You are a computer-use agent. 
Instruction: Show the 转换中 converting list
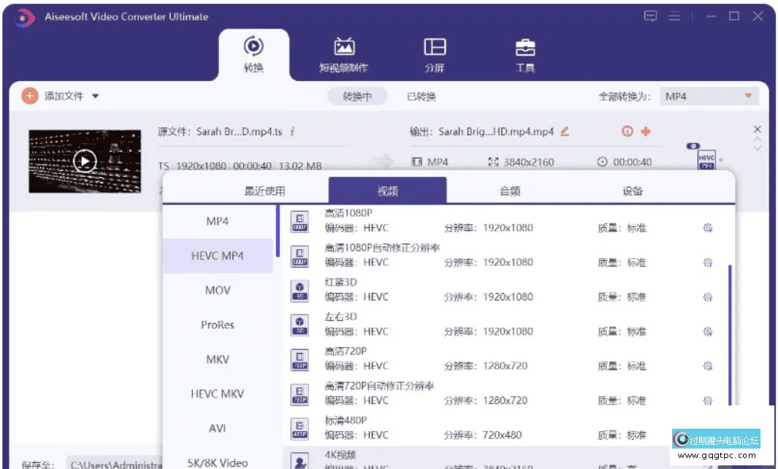click(x=357, y=96)
